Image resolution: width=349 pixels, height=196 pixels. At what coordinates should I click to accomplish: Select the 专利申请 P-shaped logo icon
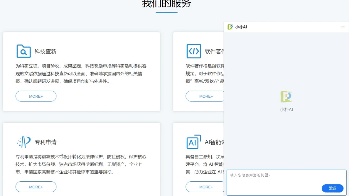(25, 141)
